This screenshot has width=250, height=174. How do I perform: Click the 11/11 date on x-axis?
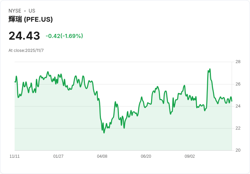[15, 156]
